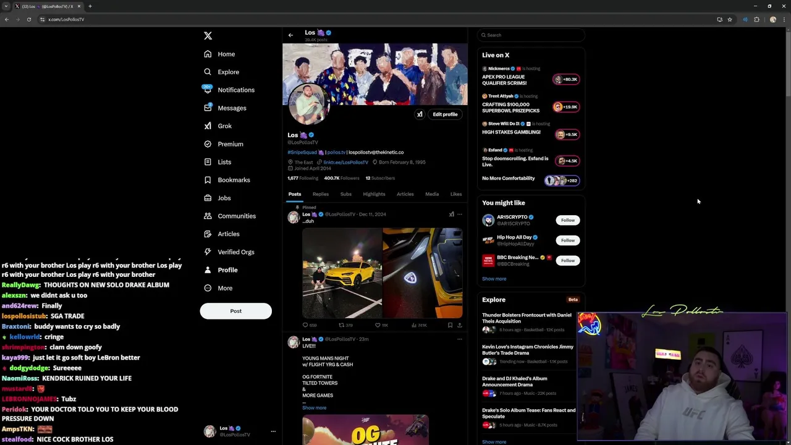791x445 pixels.
Task: Switch to the Replies tab
Action: [x=320, y=194]
